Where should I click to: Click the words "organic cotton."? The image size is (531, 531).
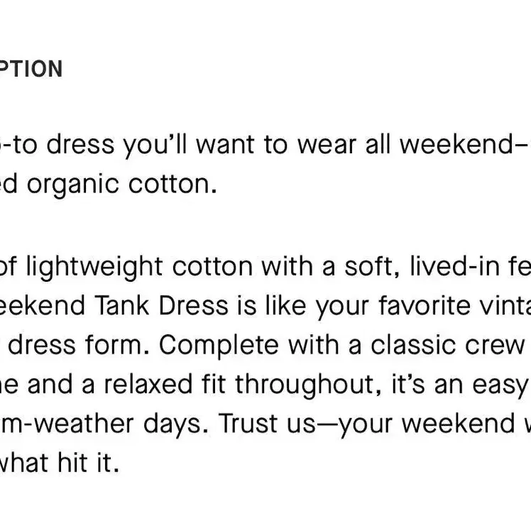pos(121,185)
